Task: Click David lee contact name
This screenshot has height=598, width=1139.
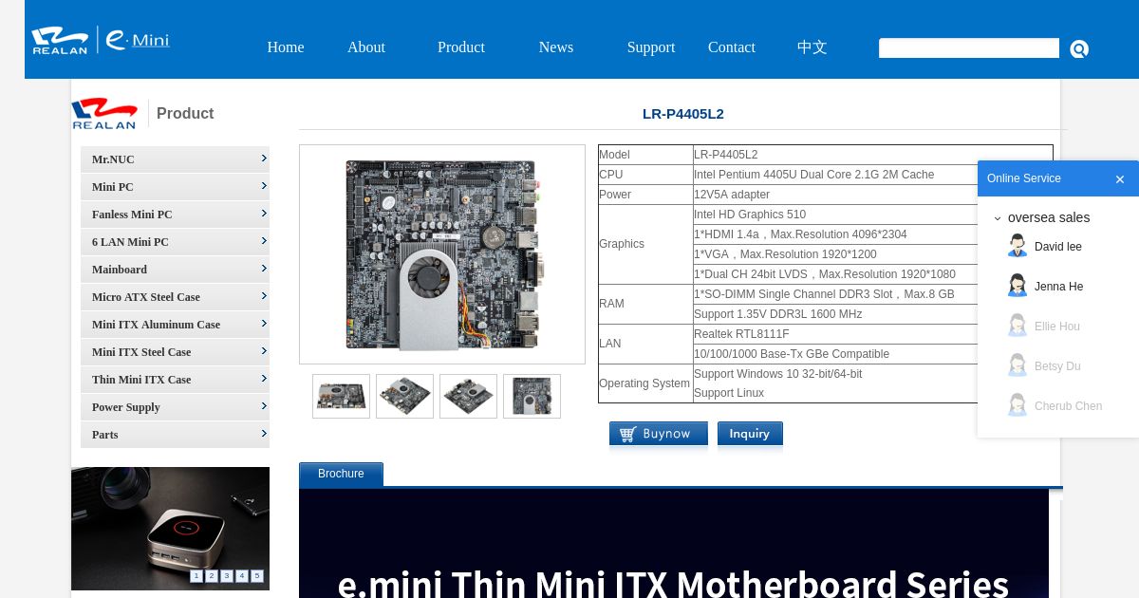Action: point(1058,247)
